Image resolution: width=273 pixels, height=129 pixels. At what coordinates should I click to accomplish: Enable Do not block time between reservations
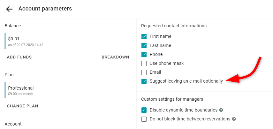click(x=144, y=119)
